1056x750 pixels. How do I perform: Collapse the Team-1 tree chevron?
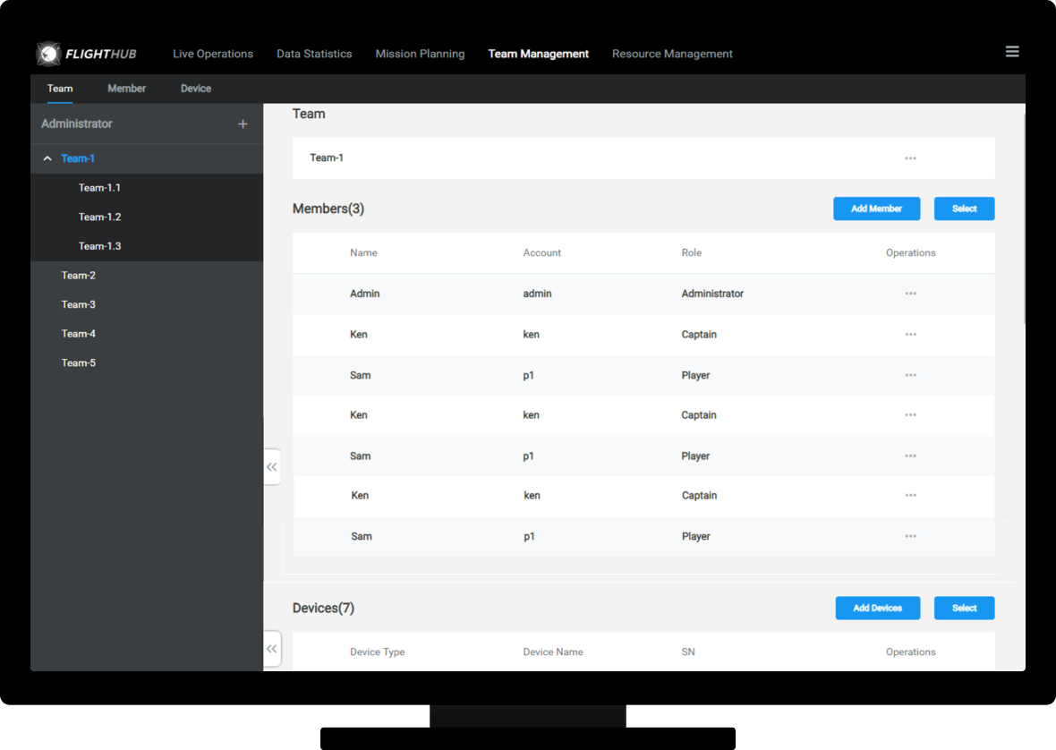point(47,158)
